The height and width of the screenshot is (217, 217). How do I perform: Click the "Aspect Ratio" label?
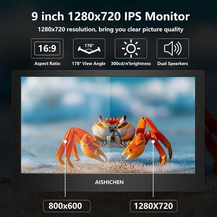(47, 63)
